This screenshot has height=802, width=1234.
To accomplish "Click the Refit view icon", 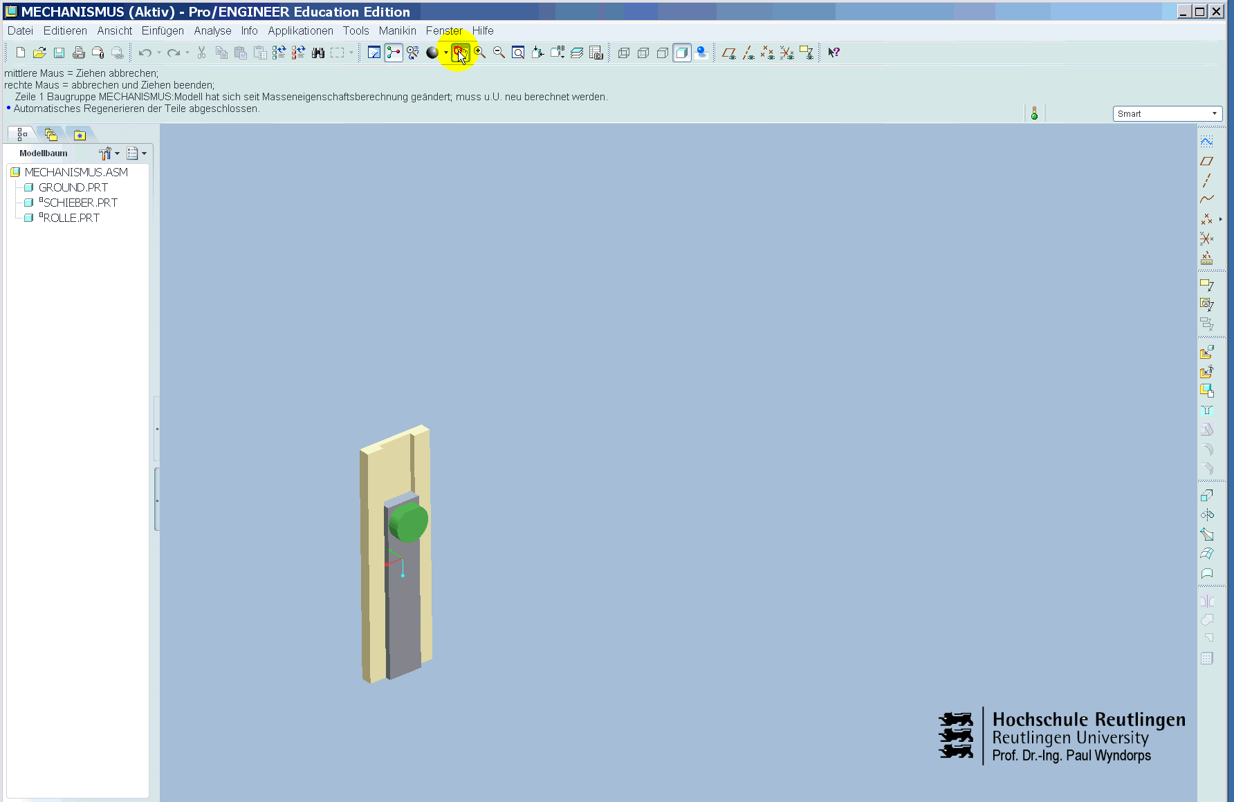I will [x=518, y=53].
